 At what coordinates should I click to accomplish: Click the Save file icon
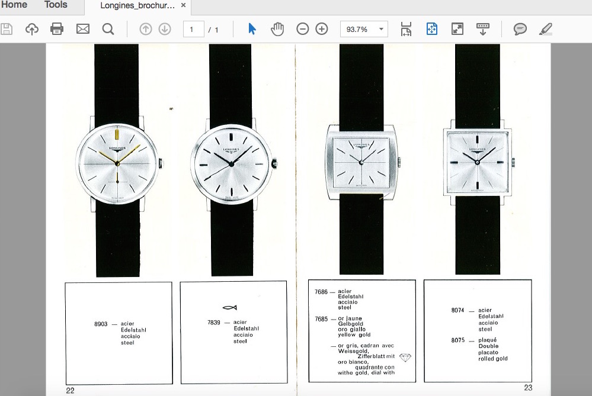point(7,29)
